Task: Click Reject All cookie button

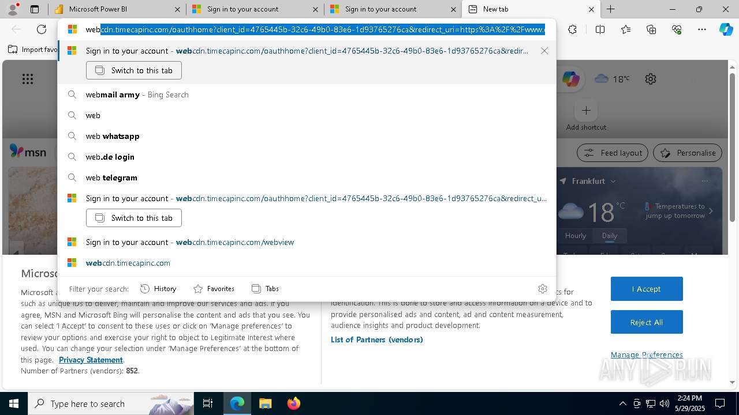Action: tap(647, 322)
